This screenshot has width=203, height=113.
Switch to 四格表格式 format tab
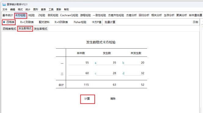9,29
